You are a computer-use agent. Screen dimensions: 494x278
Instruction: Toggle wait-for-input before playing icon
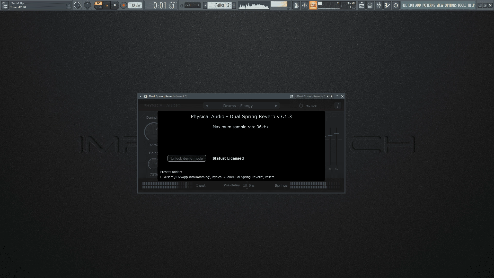(x=305, y=5)
